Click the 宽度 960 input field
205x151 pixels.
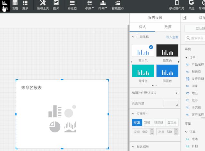click(141, 132)
